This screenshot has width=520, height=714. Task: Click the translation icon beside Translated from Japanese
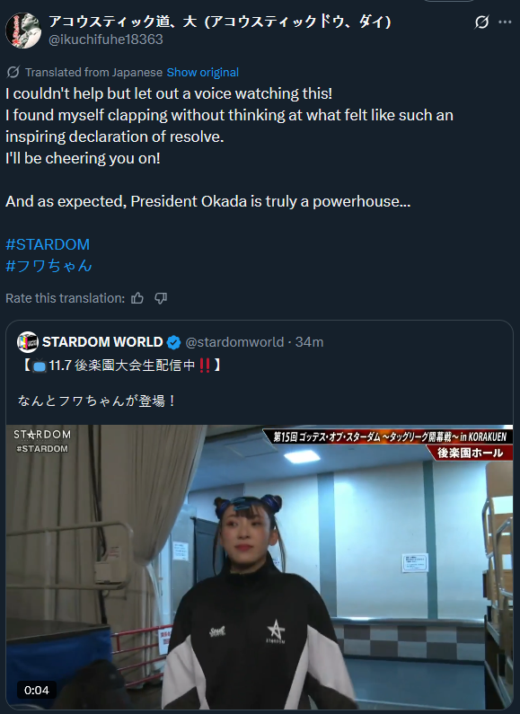click(13, 72)
